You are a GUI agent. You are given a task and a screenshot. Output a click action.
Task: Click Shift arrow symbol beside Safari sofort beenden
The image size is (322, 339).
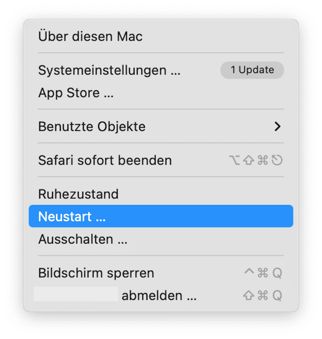click(249, 160)
